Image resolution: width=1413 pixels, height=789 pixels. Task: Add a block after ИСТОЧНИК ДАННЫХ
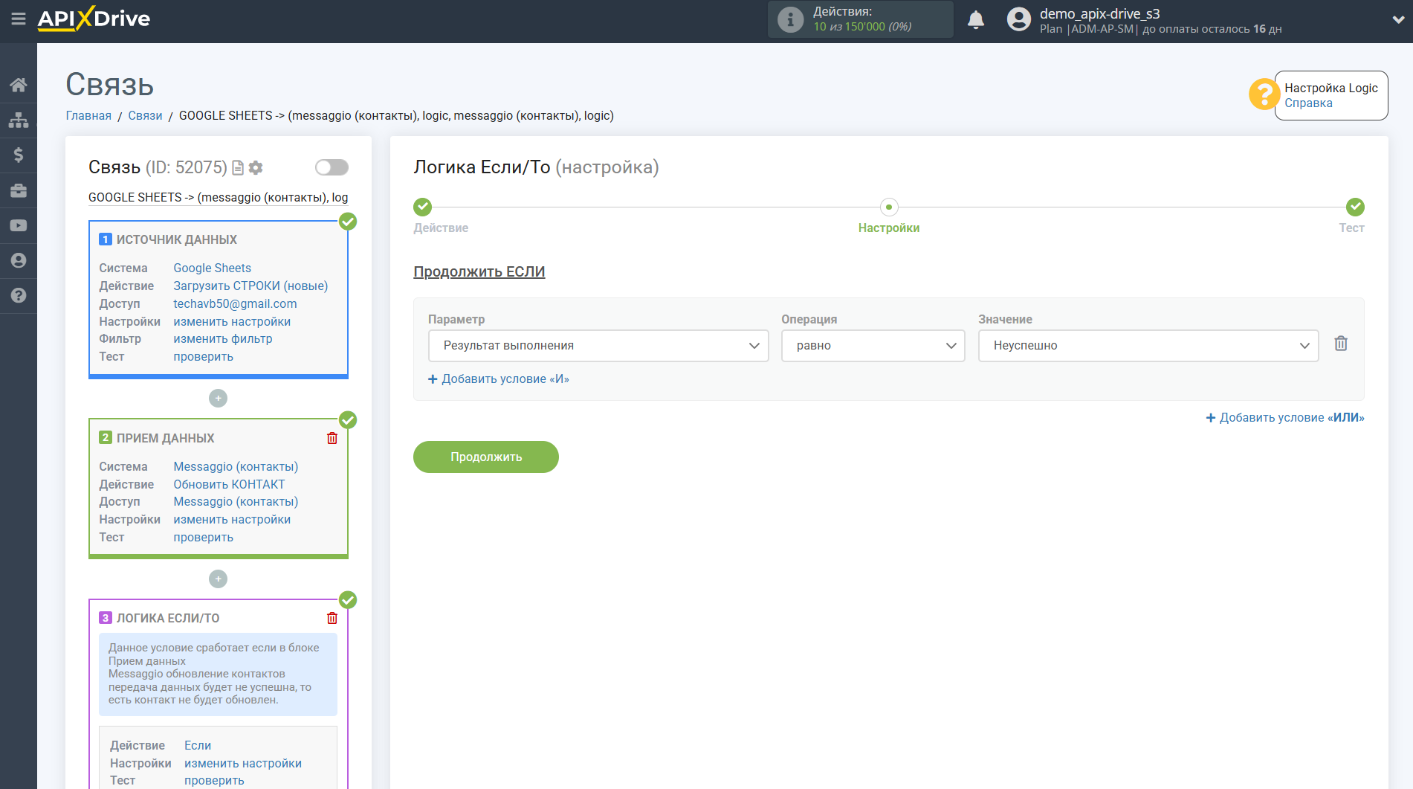(x=218, y=399)
